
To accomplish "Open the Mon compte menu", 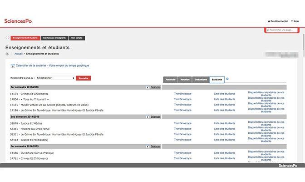I will click(x=77, y=38).
